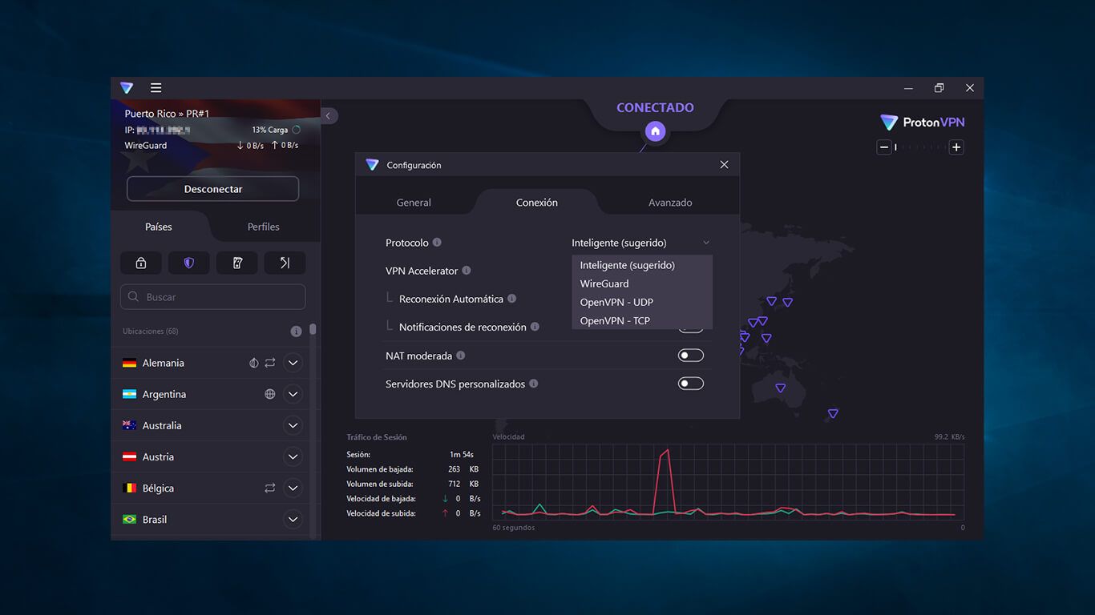Image resolution: width=1095 pixels, height=615 pixels.
Task: Select Australia in the country list
Action: (x=162, y=425)
